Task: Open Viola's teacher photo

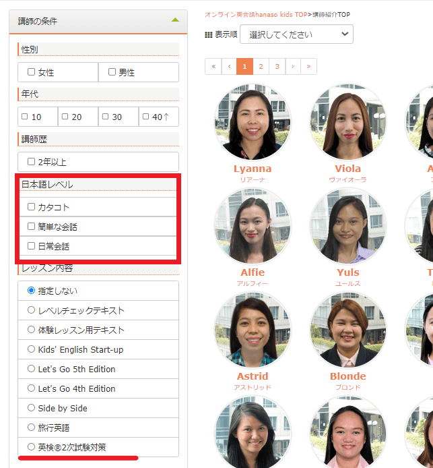Action: (347, 122)
